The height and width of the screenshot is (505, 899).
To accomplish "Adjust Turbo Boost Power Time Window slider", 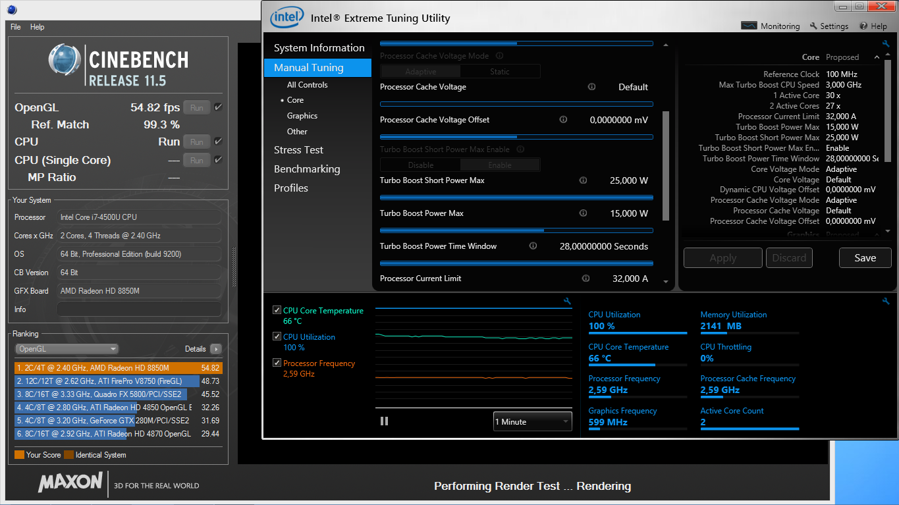I will (516, 263).
